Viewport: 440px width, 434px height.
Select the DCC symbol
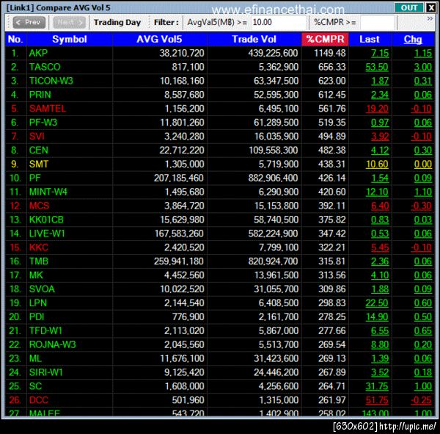click(x=39, y=400)
